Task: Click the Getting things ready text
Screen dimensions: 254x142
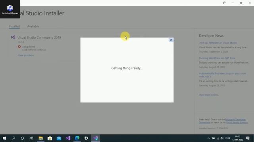Action: 127,68
